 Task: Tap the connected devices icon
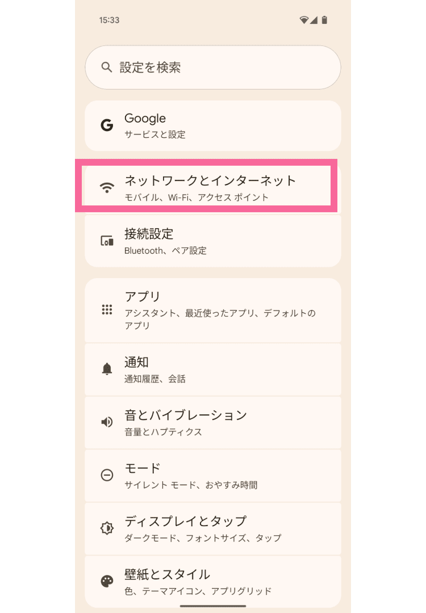107,241
